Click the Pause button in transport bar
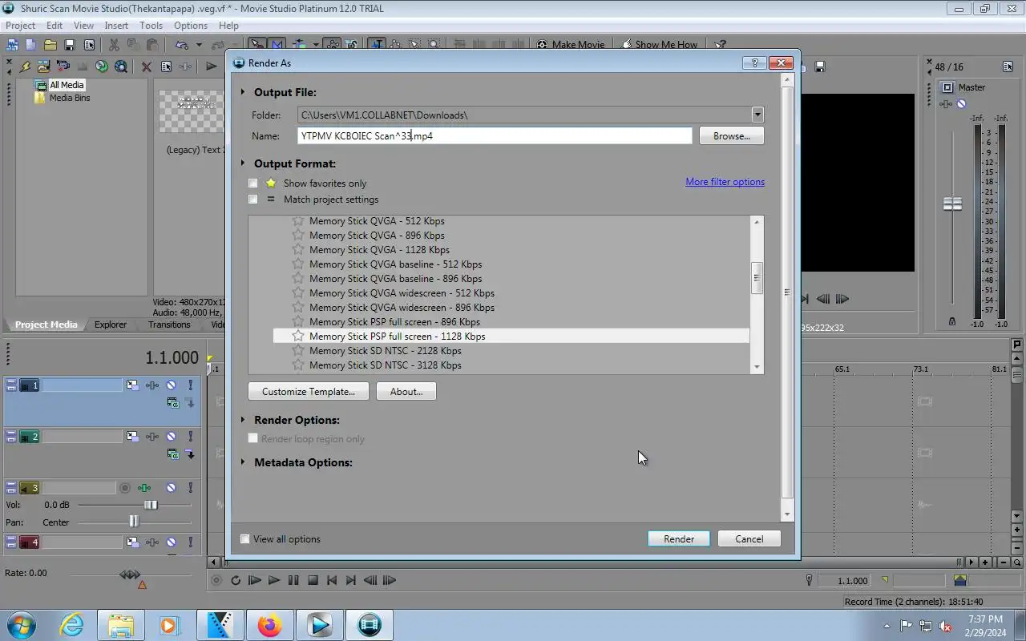Screen dimensions: 1026x641 click(293, 580)
